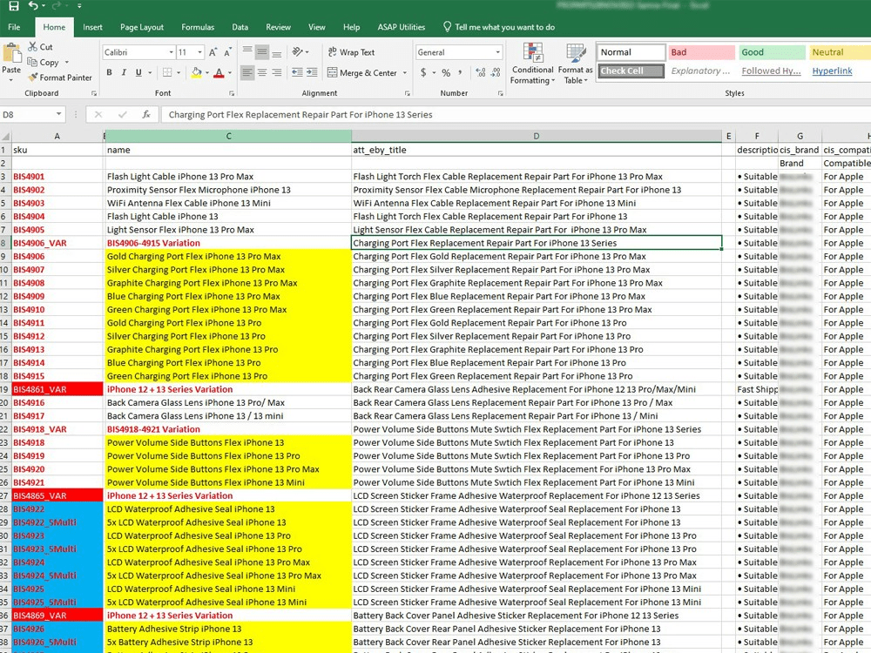871x653 pixels.
Task: Click Tell me what you want to do
Action: point(499,27)
